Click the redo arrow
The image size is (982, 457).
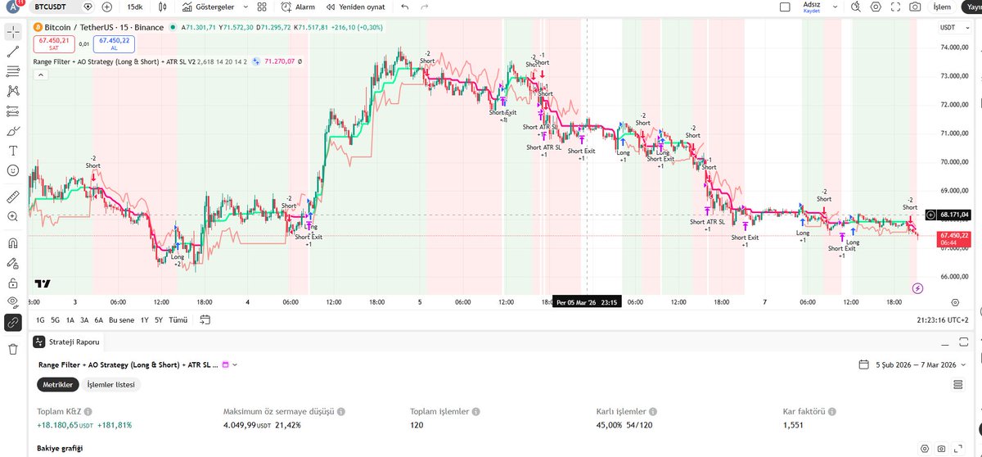424,7
